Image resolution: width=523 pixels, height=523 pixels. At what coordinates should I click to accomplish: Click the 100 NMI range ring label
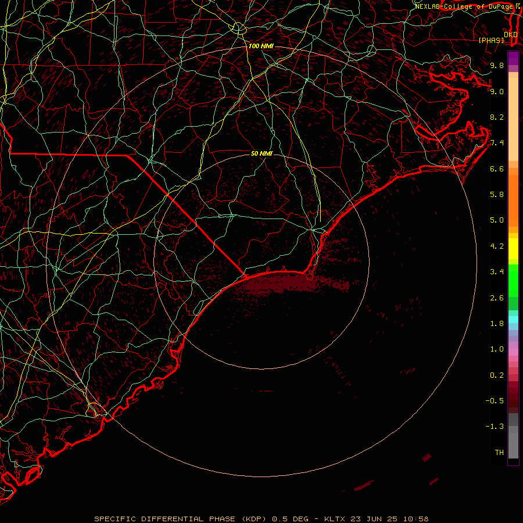pyautogui.click(x=261, y=46)
